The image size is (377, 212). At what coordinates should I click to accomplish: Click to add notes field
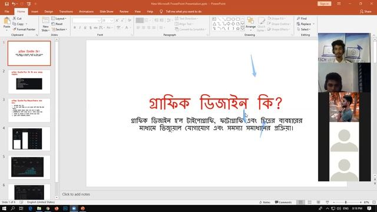tap(76, 194)
